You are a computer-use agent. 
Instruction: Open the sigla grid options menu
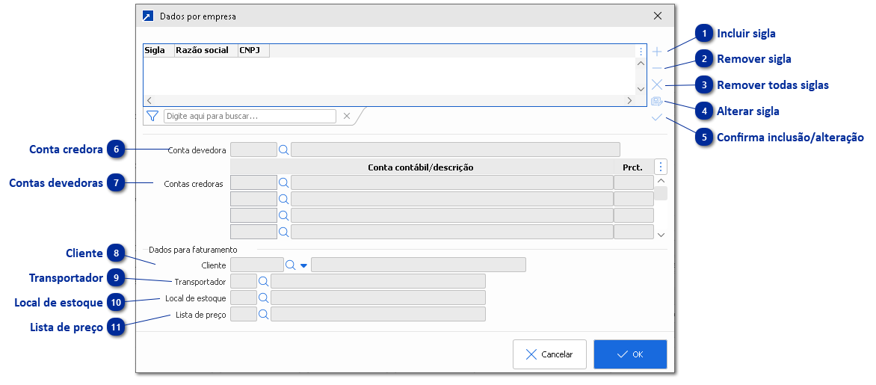coord(641,52)
